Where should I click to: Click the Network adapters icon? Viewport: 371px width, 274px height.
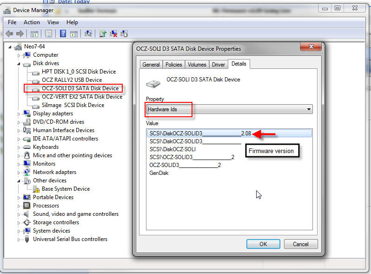(27, 172)
